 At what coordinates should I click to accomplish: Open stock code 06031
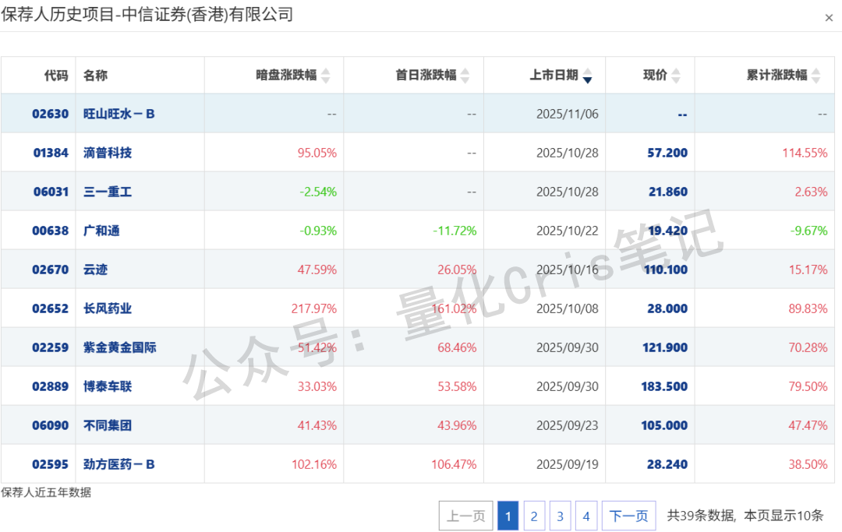click(x=51, y=192)
